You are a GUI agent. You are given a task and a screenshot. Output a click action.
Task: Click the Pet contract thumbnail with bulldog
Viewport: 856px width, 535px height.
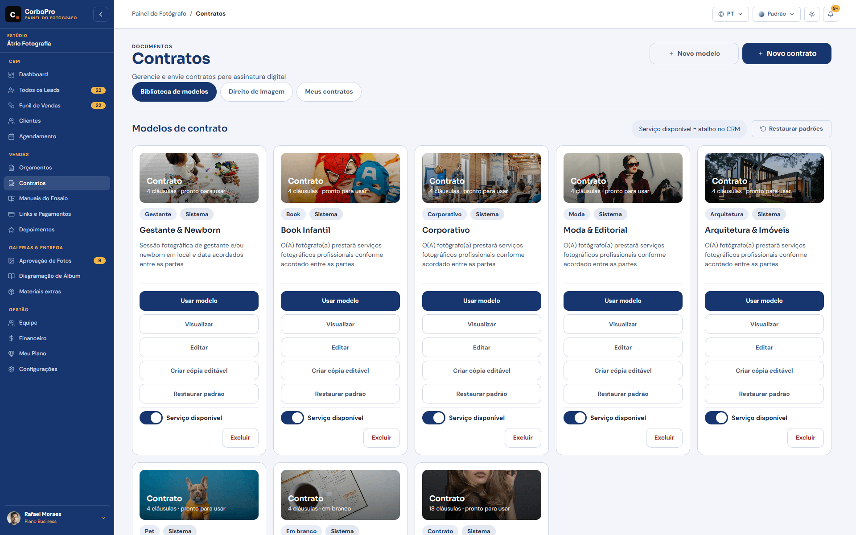pyautogui.click(x=199, y=495)
